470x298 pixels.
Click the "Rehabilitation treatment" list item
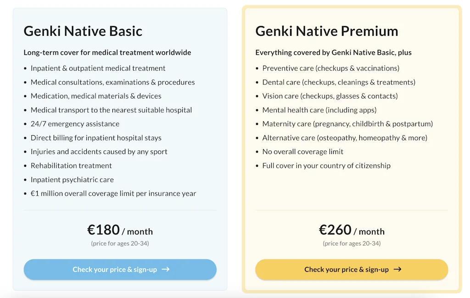[71, 166]
